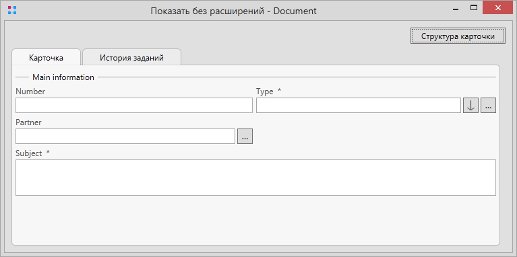Open the Type ellipsis browse button
The width and height of the screenshot is (517, 257).
[x=488, y=106]
